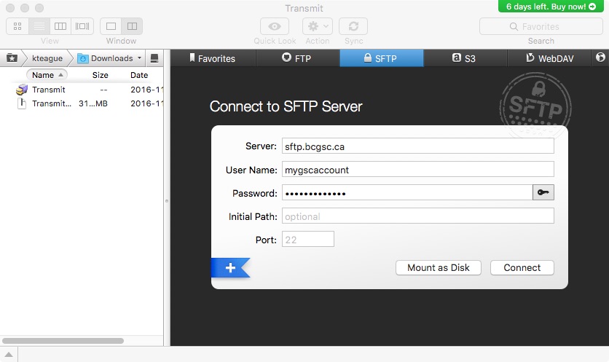Sort files by Date column

[x=139, y=75]
